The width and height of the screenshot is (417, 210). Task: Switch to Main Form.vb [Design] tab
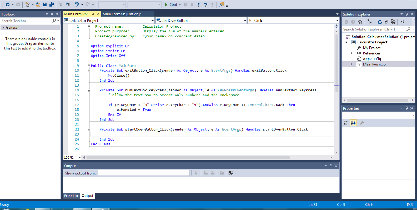pos(121,14)
